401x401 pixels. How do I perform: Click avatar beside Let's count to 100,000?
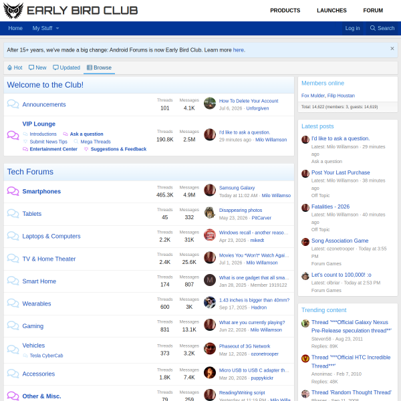coord(305,276)
